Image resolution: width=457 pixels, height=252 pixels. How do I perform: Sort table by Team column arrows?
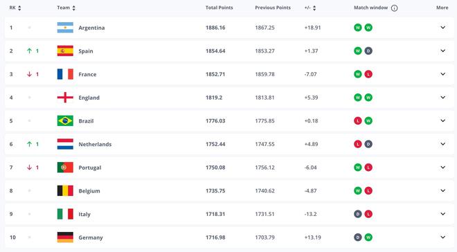pyautogui.click(x=73, y=8)
